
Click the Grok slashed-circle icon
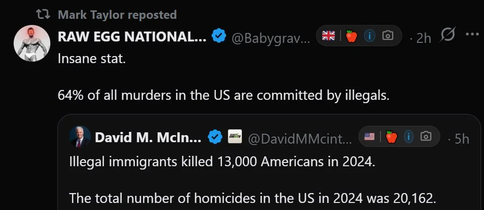click(x=447, y=35)
